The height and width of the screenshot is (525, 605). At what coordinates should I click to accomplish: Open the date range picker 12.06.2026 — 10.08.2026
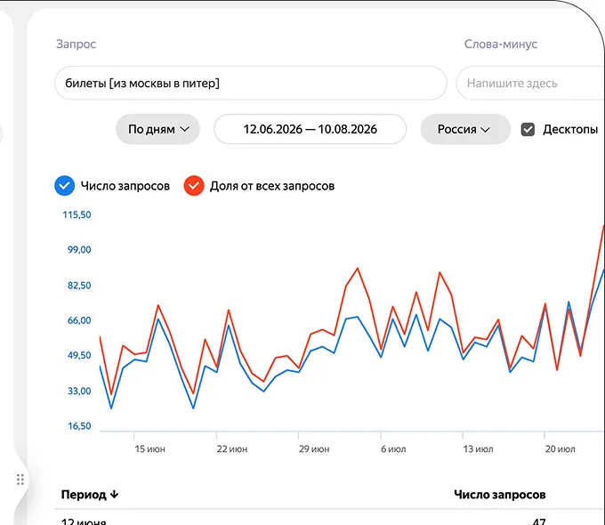[x=310, y=129]
